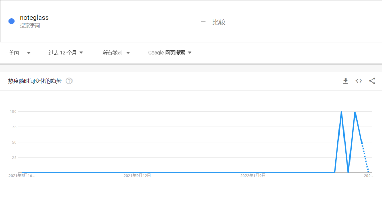382x201 pixels.
Task: Click the 2021年5月16 axis label
Action: (x=22, y=176)
